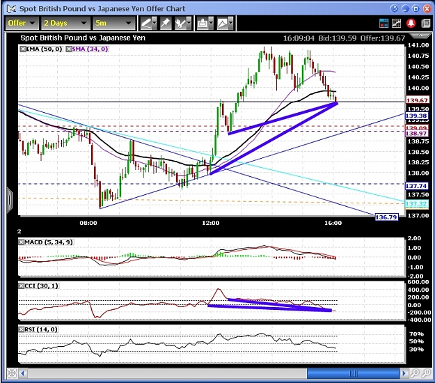
Task: Expand the pointer tool dropdown arrow
Action: tap(189, 23)
